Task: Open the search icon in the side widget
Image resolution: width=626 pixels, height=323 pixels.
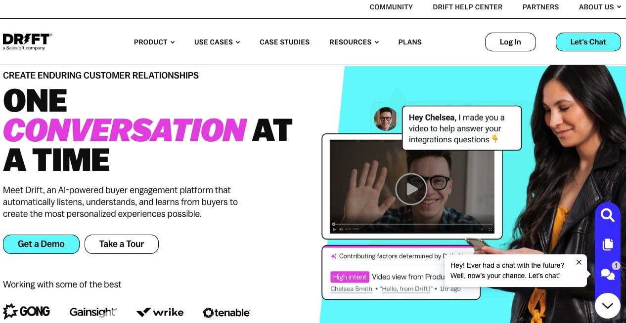Action: [x=607, y=215]
